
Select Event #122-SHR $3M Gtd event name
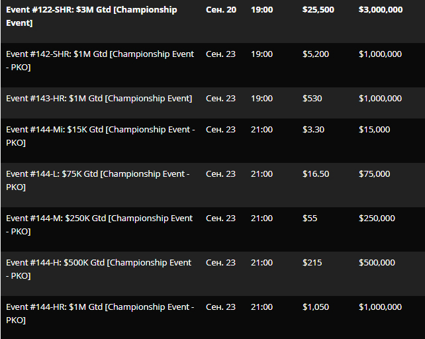(91, 17)
